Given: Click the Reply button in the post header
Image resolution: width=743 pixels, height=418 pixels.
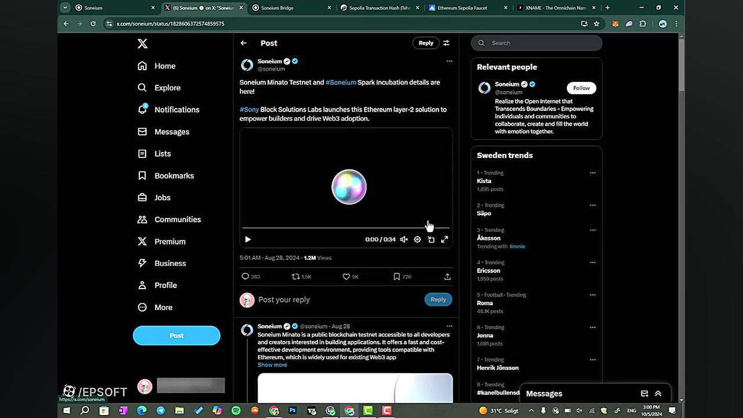Looking at the screenshot, I should (x=426, y=43).
